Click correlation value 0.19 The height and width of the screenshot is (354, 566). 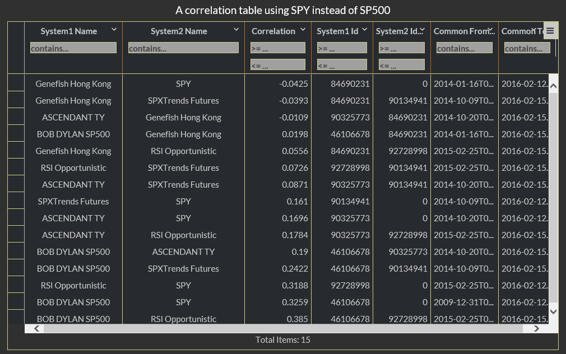click(x=300, y=251)
